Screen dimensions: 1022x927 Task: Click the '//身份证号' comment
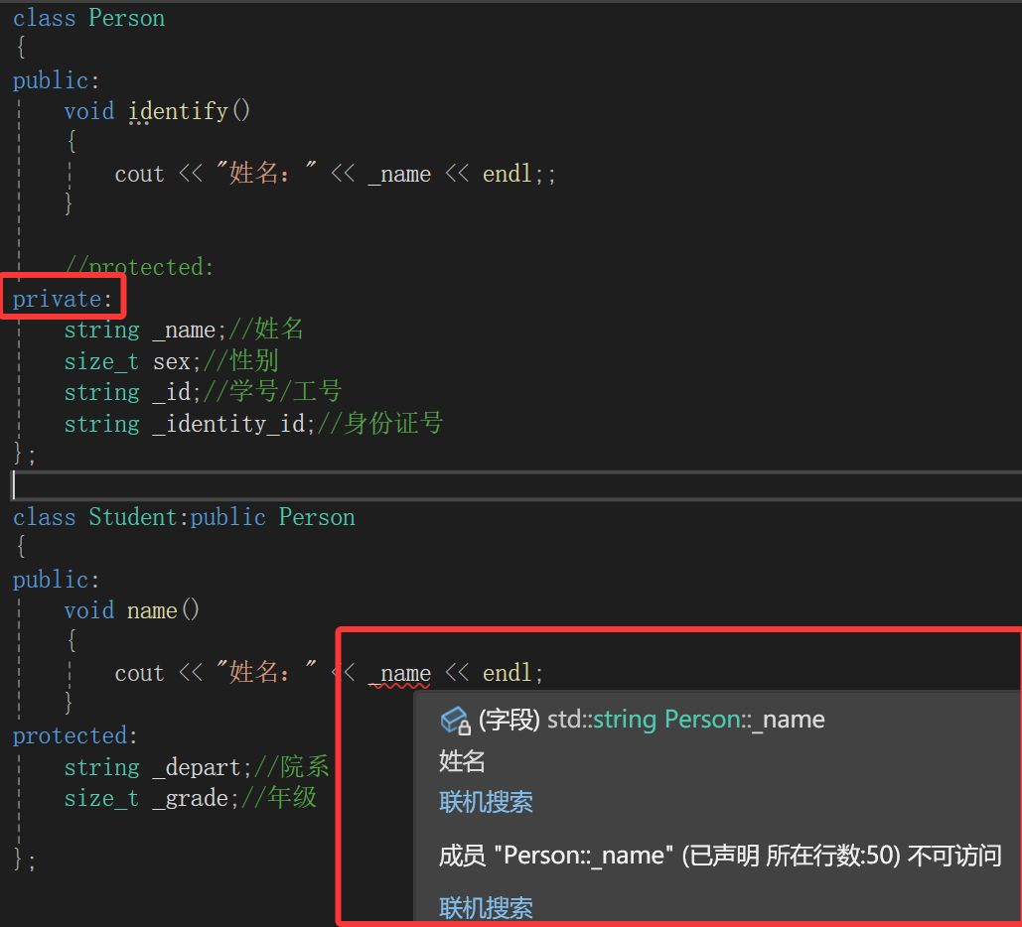pyautogui.click(x=380, y=424)
